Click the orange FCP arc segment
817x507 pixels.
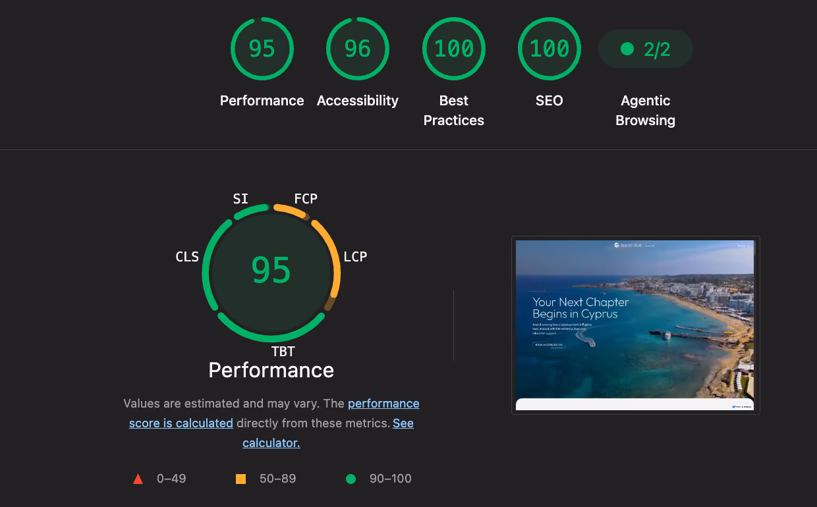(291, 211)
